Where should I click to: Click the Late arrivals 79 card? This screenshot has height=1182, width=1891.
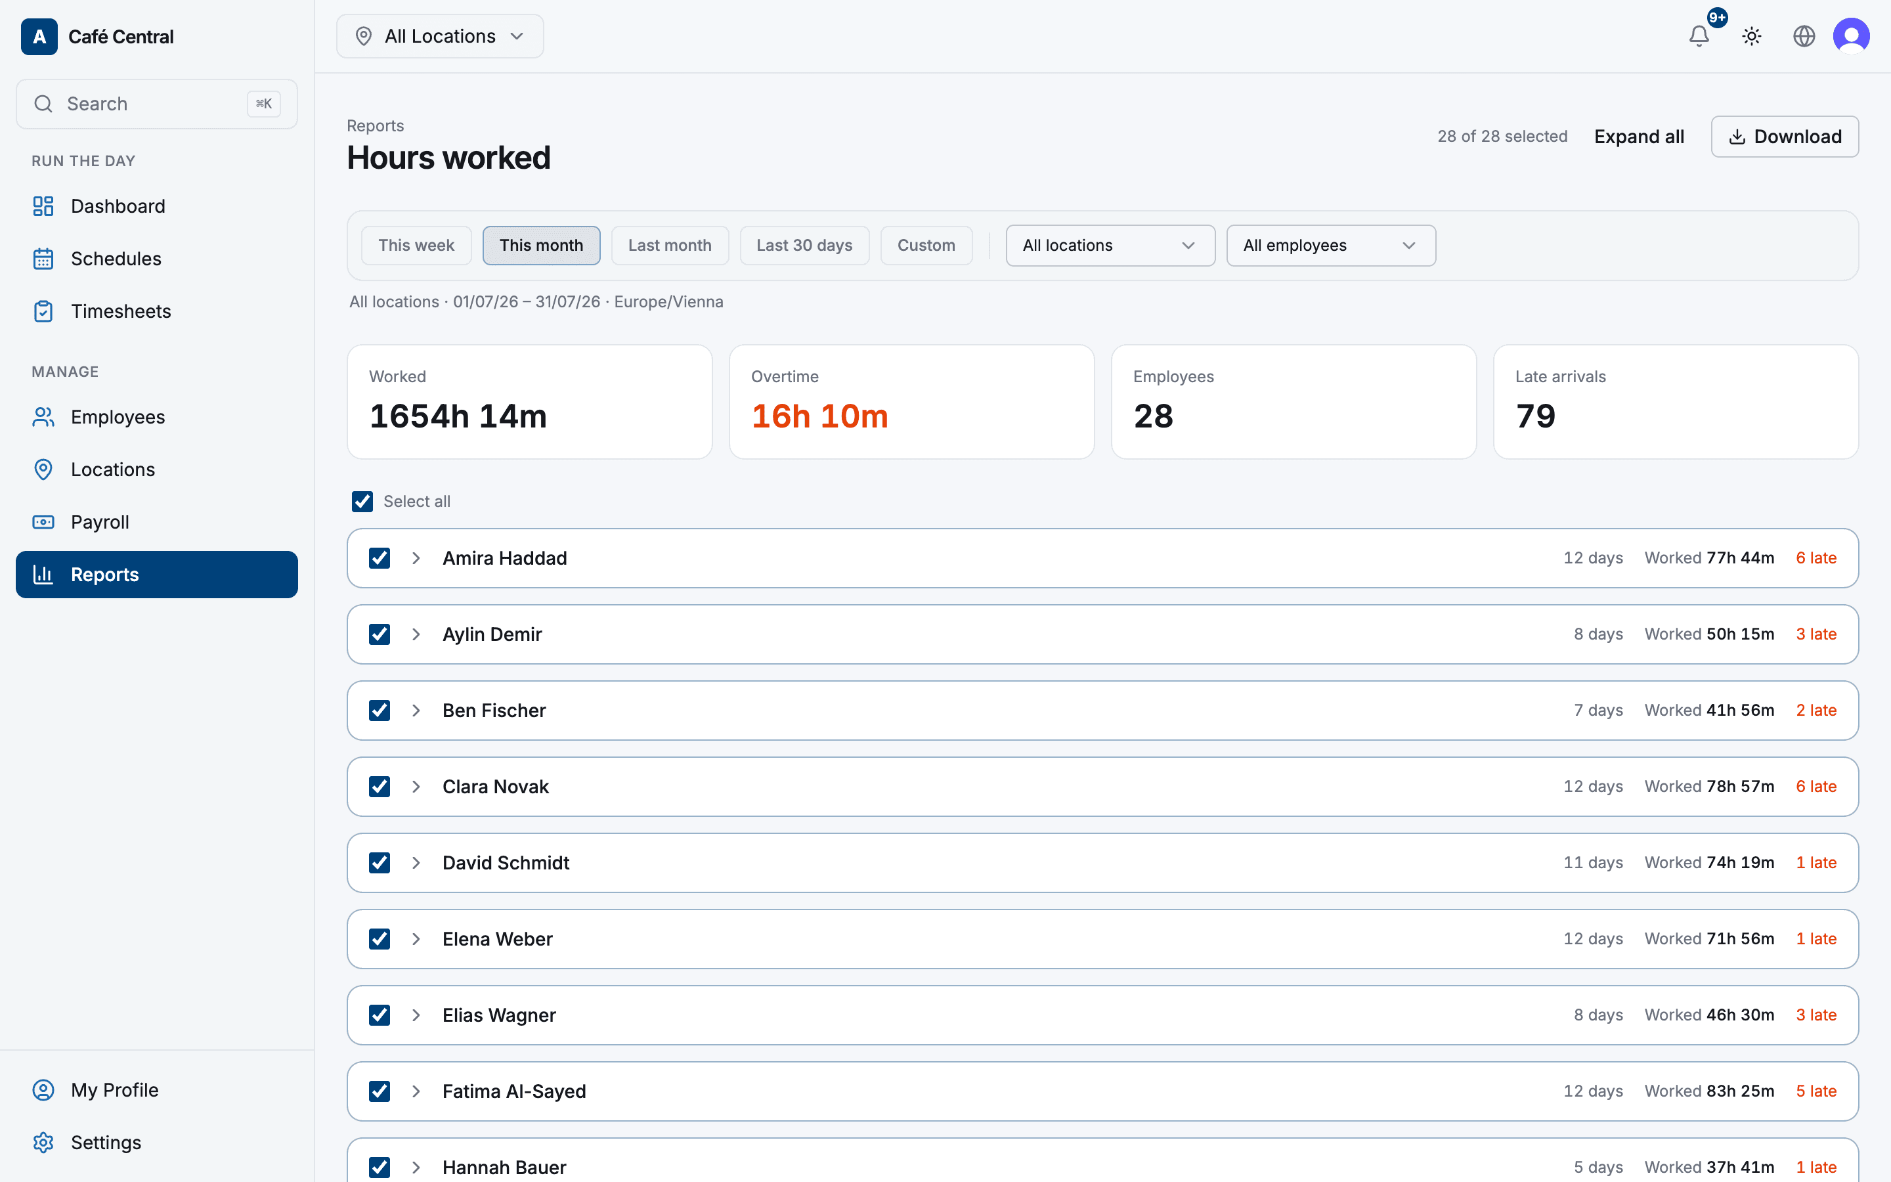click(1676, 402)
